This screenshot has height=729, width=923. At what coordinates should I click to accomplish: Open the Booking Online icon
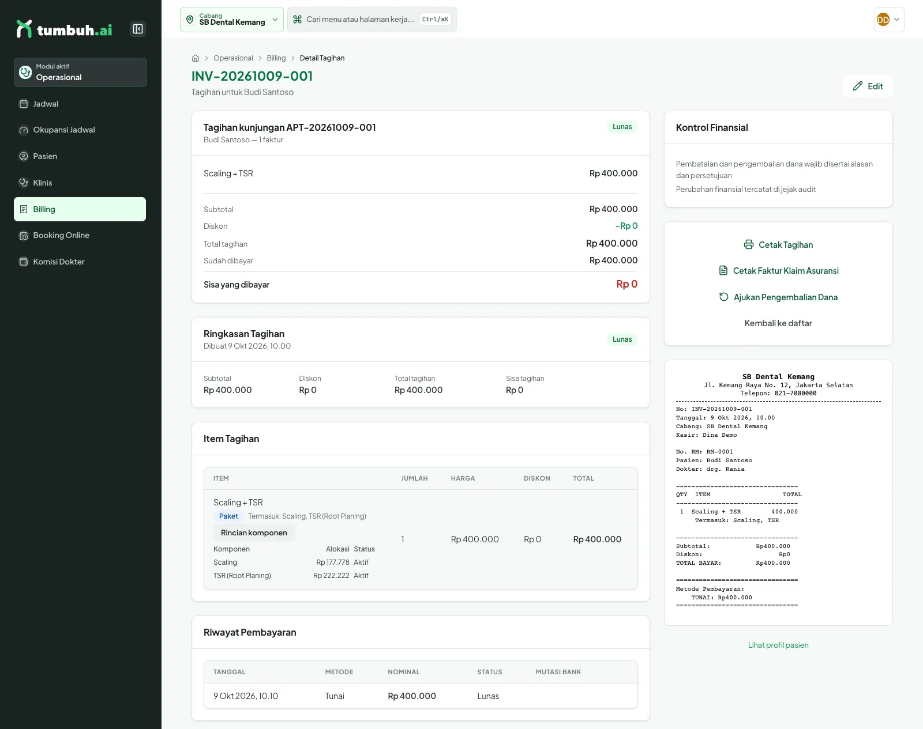tap(24, 235)
